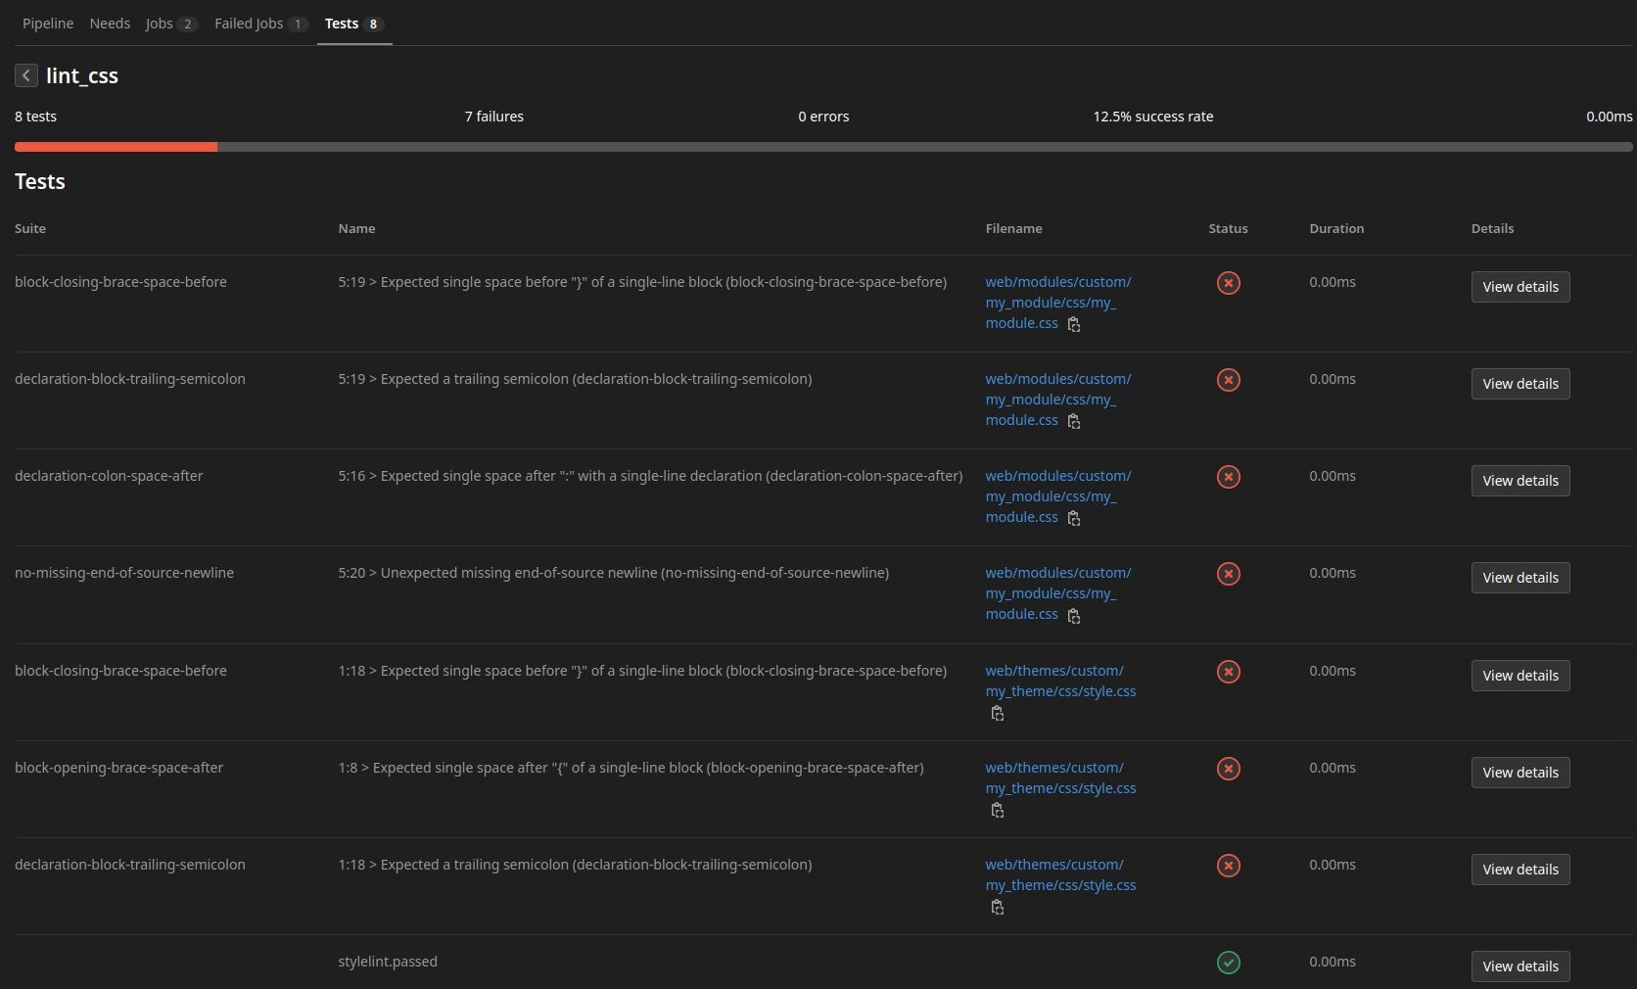View details for stylelint.passed test

(1520, 966)
